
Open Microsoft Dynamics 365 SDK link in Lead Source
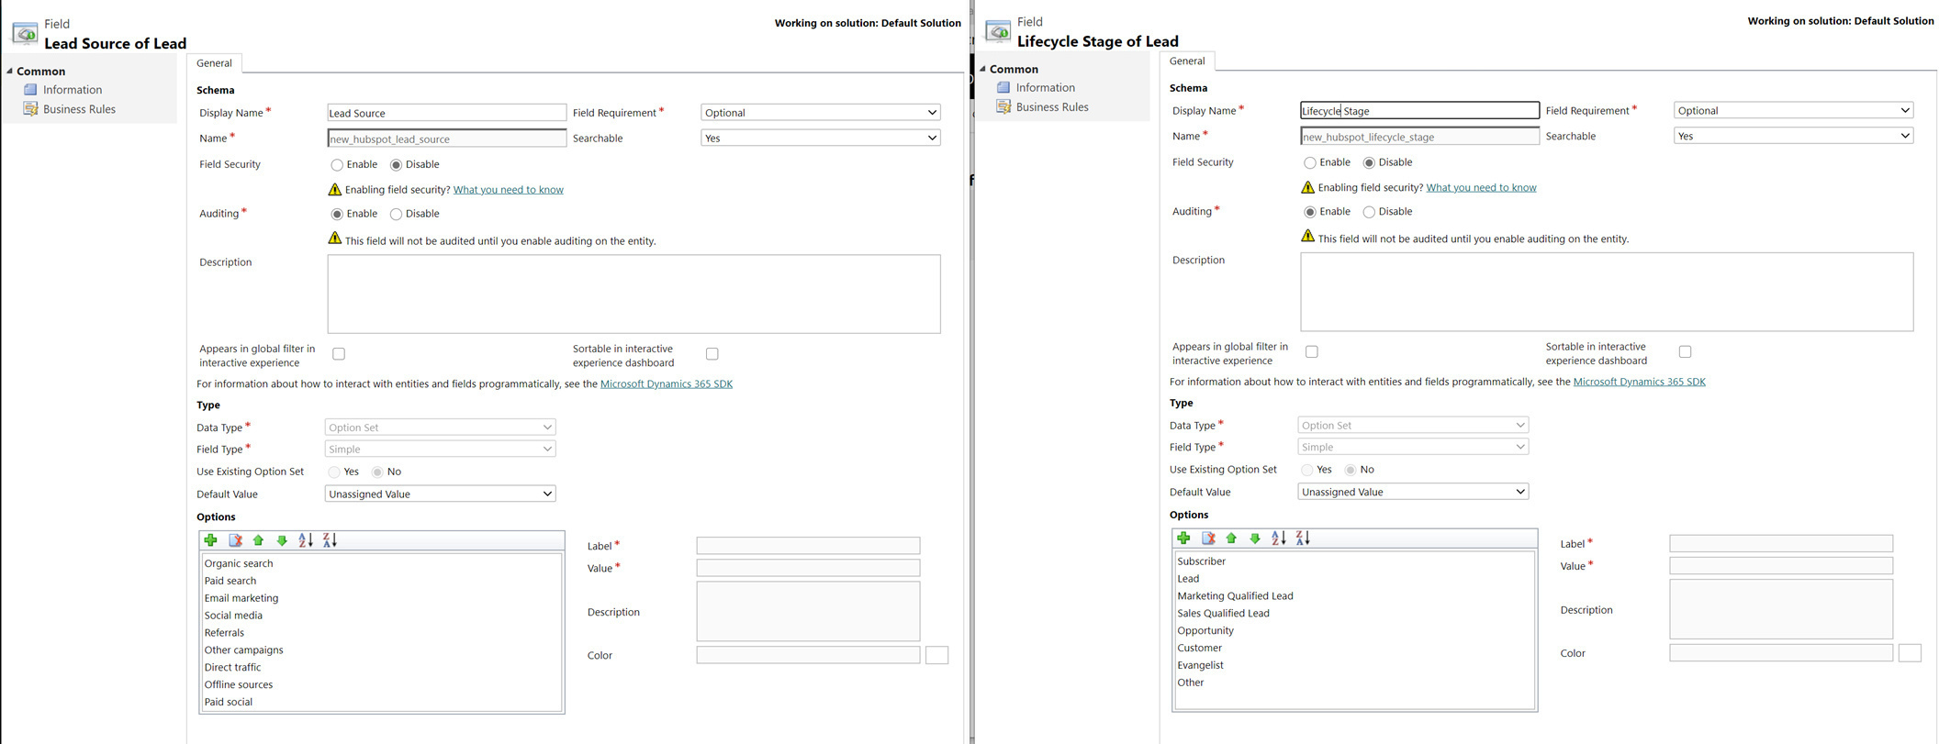pyautogui.click(x=667, y=384)
